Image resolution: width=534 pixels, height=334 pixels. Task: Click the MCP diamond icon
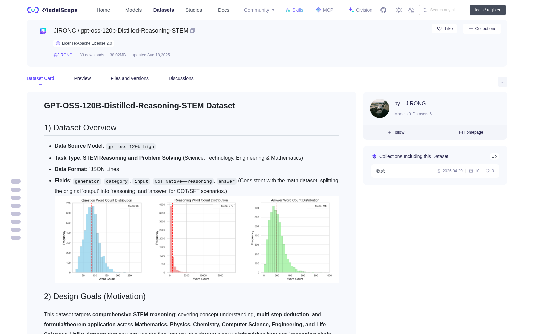click(318, 10)
